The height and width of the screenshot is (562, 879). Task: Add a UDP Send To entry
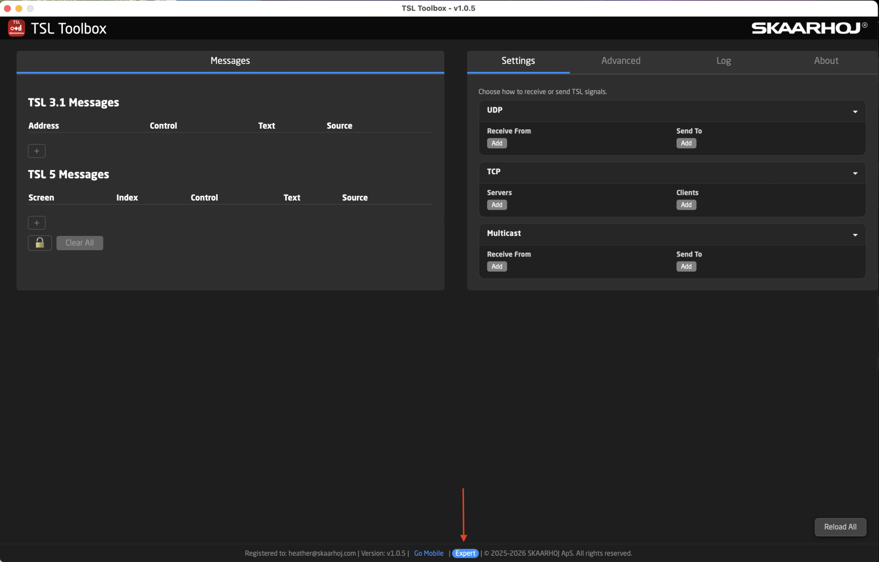point(686,143)
